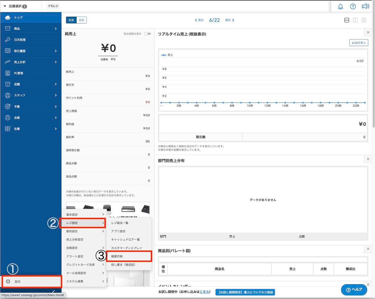Switch to the 月次 view
The width and height of the screenshot is (375, 299).
pyautogui.click(x=81, y=20)
